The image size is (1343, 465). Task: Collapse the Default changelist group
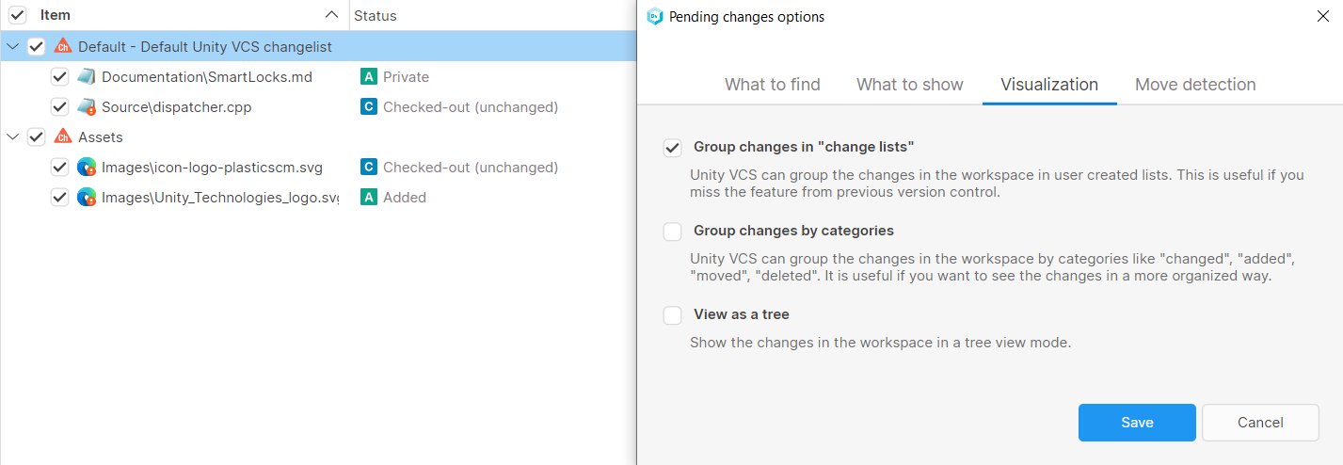pyautogui.click(x=12, y=46)
